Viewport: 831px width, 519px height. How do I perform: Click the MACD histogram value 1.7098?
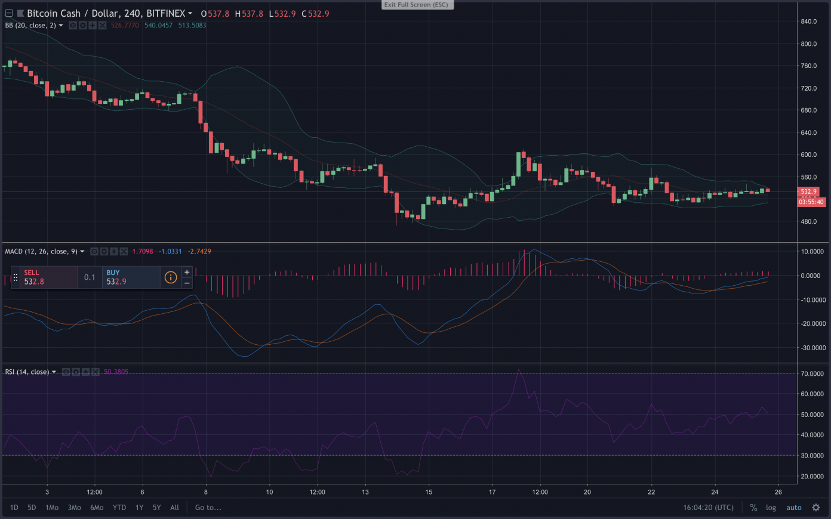[143, 252]
